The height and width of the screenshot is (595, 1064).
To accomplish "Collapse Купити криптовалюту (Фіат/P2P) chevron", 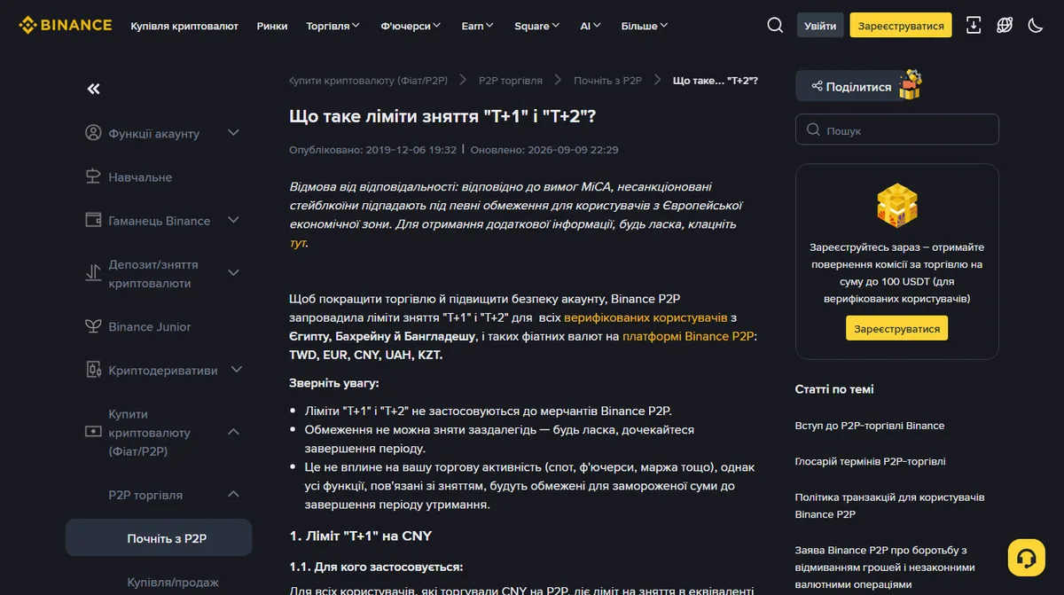I will pos(234,432).
